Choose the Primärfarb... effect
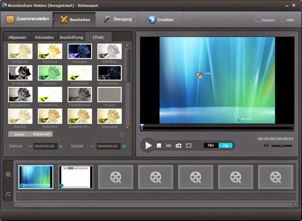302x221 pixels. (50, 94)
